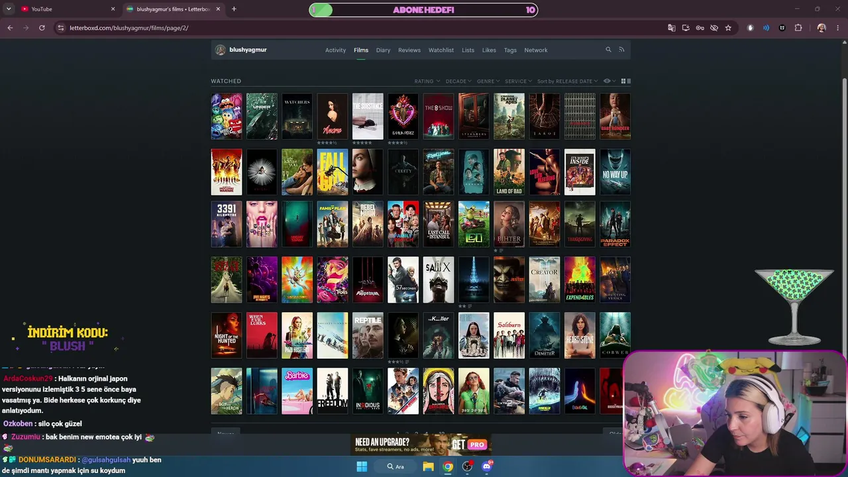Open the Windows Start menu
This screenshot has width=848, height=477.
pos(362,466)
